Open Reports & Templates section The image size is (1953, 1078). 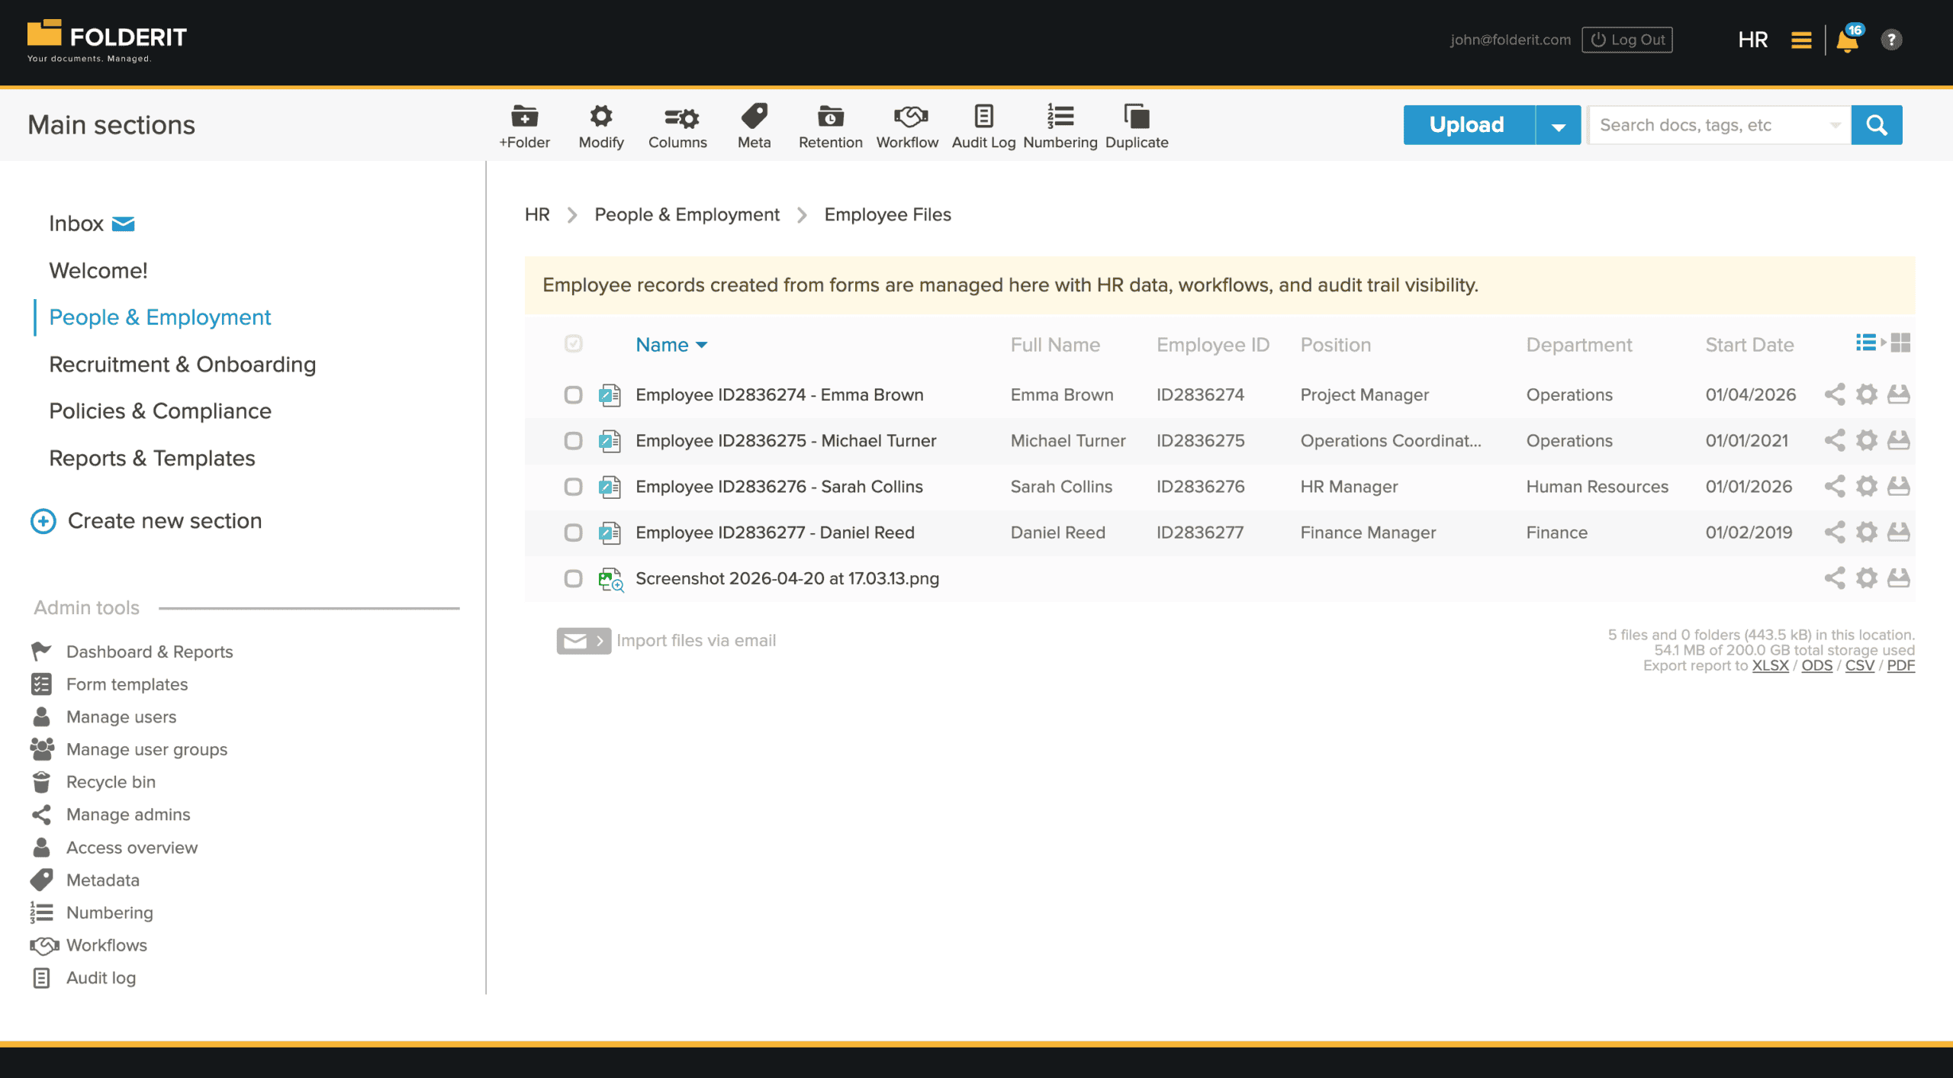152,459
